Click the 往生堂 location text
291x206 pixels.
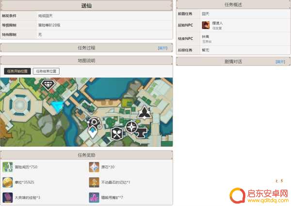click(x=217, y=28)
